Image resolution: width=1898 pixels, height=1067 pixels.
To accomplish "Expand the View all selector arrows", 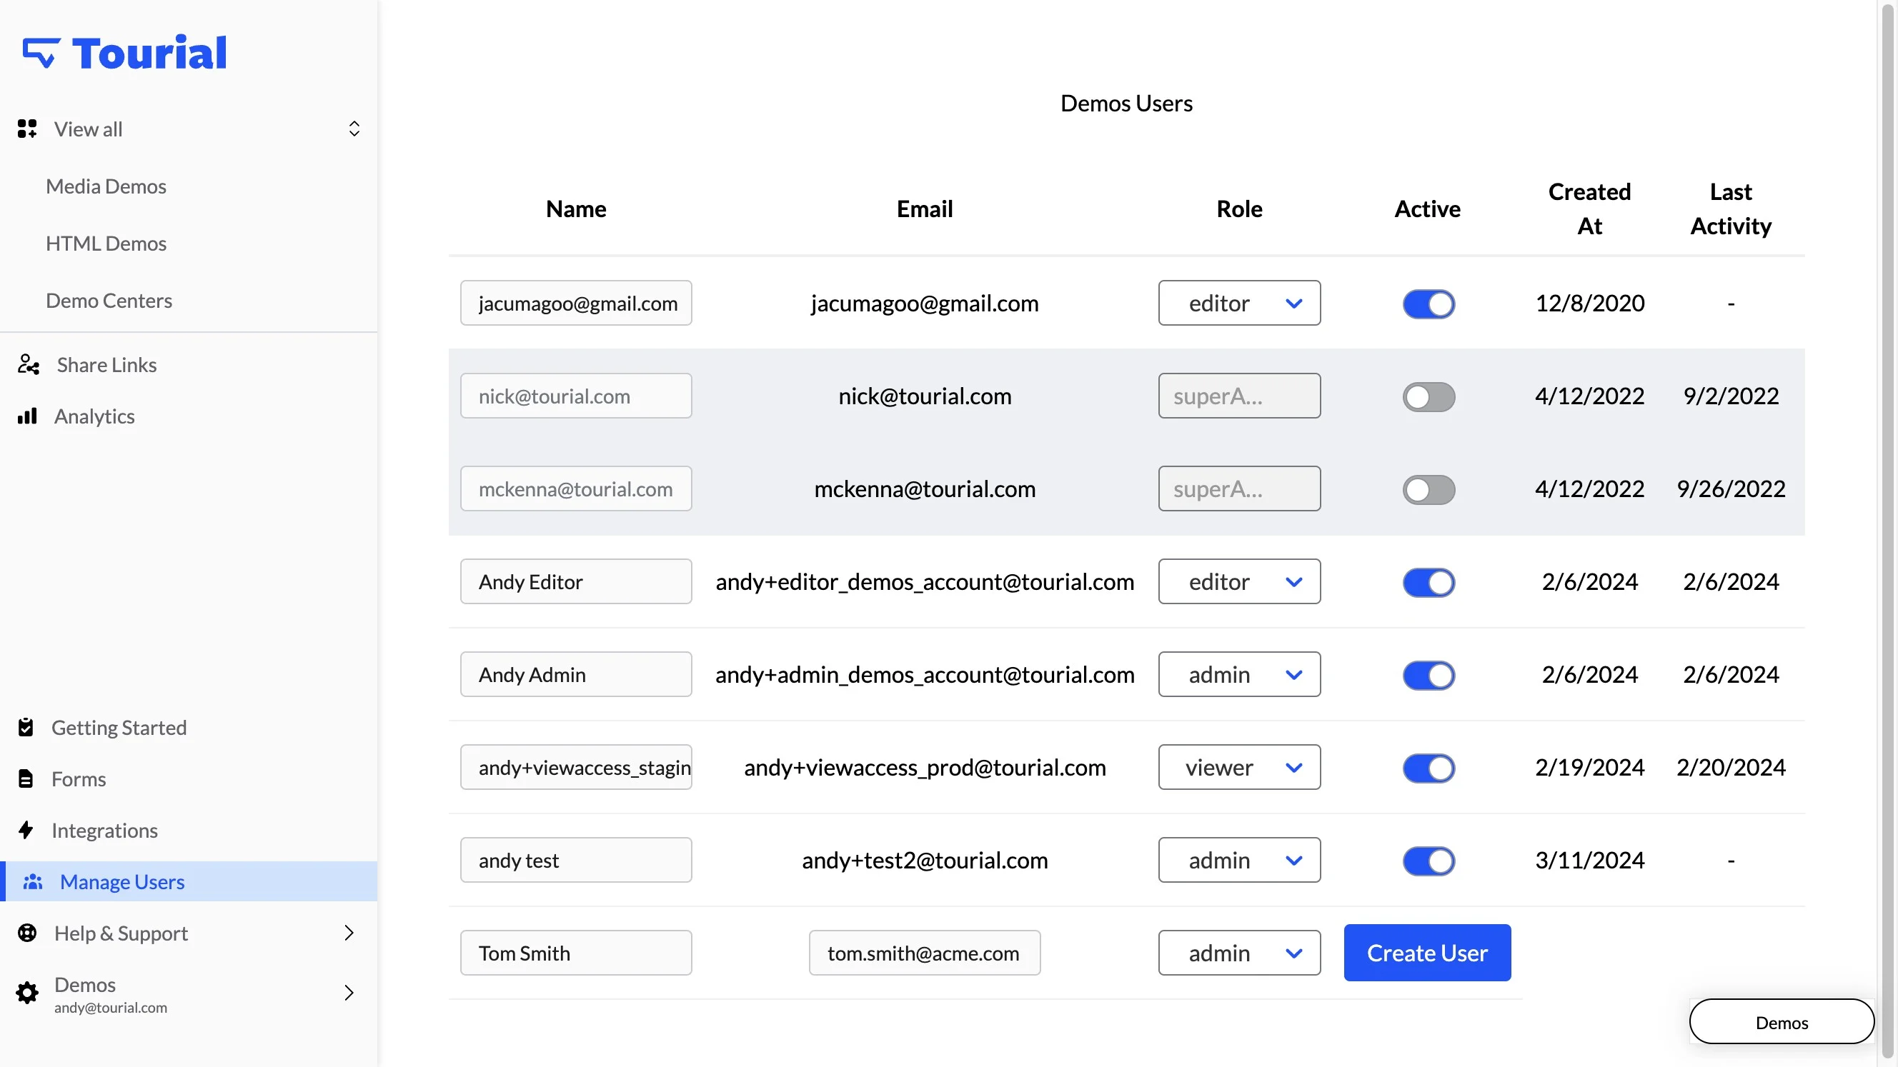I will tap(354, 129).
